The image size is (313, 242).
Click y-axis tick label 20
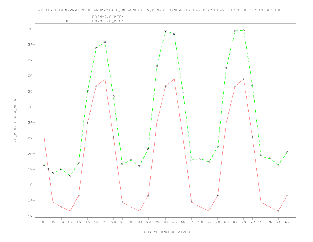coord(30,154)
